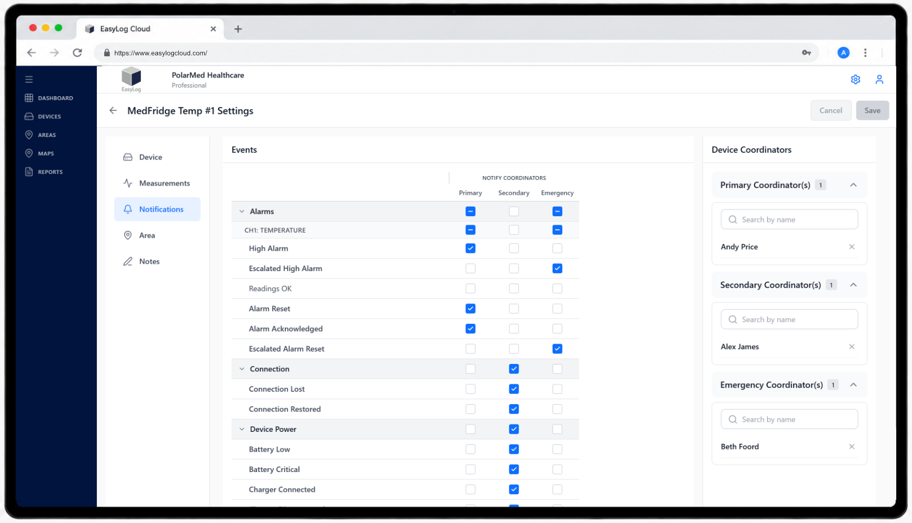The width and height of the screenshot is (912, 523).
Task: Uncheck Connection Restored secondary checkbox
Action: (x=514, y=409)
